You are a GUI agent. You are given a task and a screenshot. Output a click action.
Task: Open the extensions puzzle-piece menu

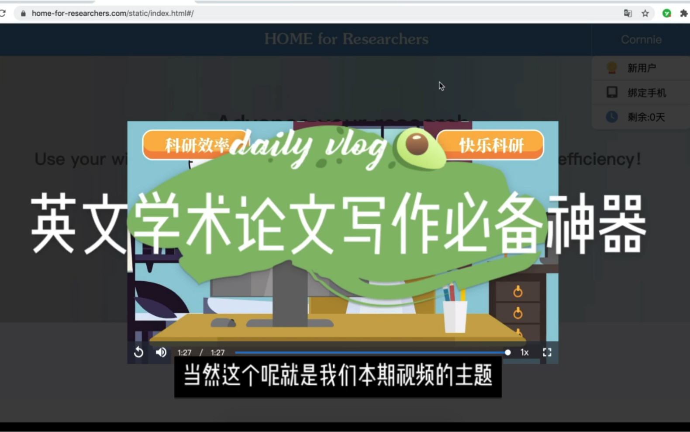click(684, 13)
